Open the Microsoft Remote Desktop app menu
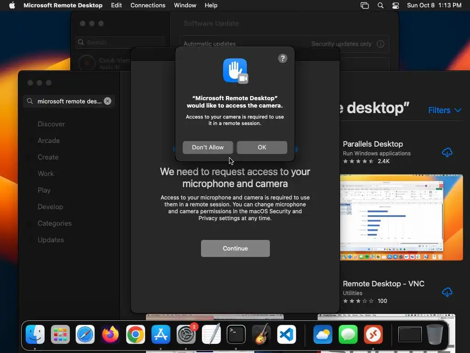This screenshot has width=470, height=353. pos(63,6)
